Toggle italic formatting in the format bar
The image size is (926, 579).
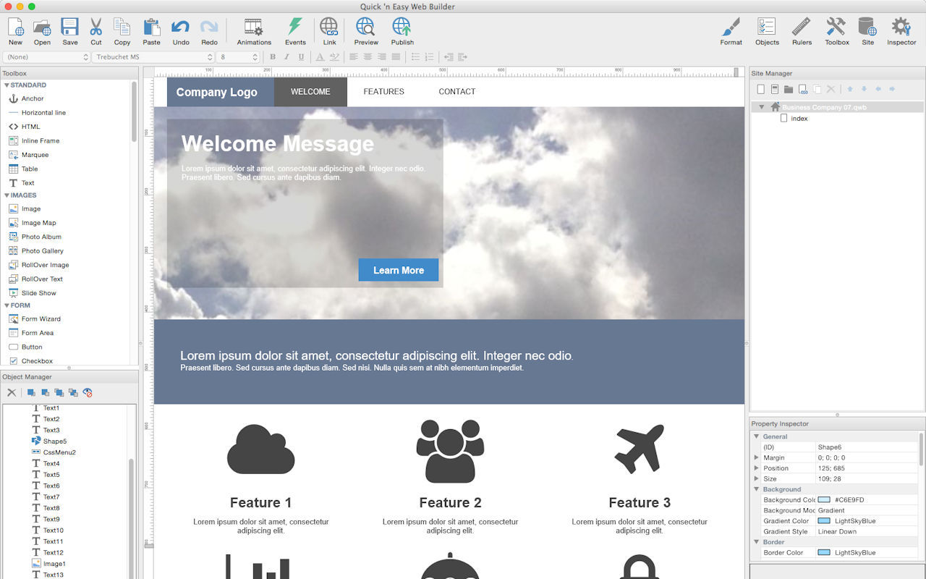286,57
